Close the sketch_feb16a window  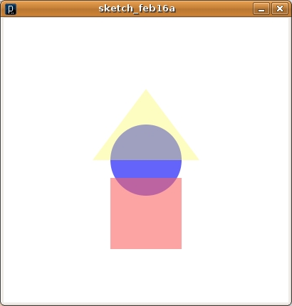click(280, 9)
